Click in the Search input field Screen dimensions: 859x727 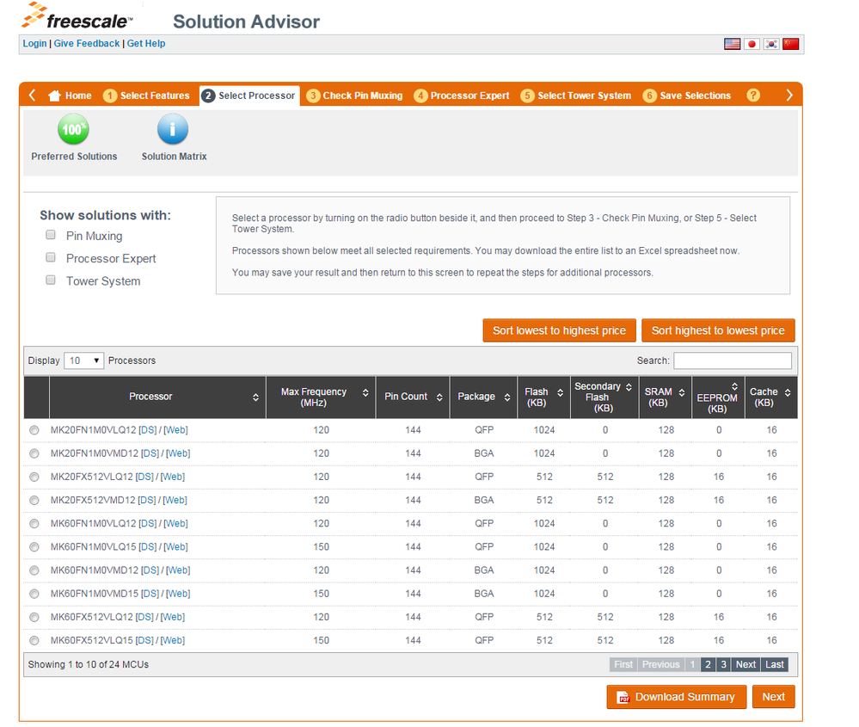(733, 360)
